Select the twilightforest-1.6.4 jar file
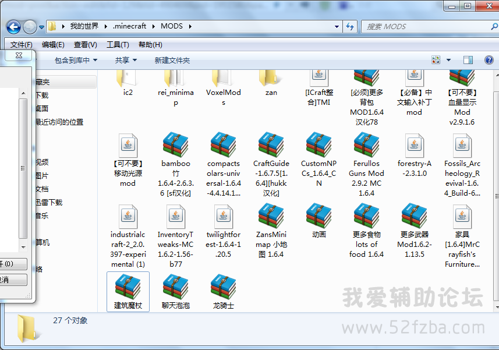This screenshot has height=350, width=499. point(224,231)
